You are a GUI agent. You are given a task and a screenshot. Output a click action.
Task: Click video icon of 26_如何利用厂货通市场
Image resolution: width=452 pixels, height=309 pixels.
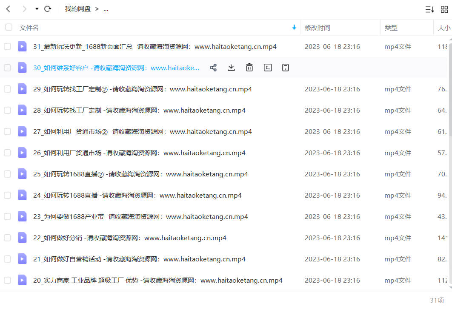[x=22, y=153]
